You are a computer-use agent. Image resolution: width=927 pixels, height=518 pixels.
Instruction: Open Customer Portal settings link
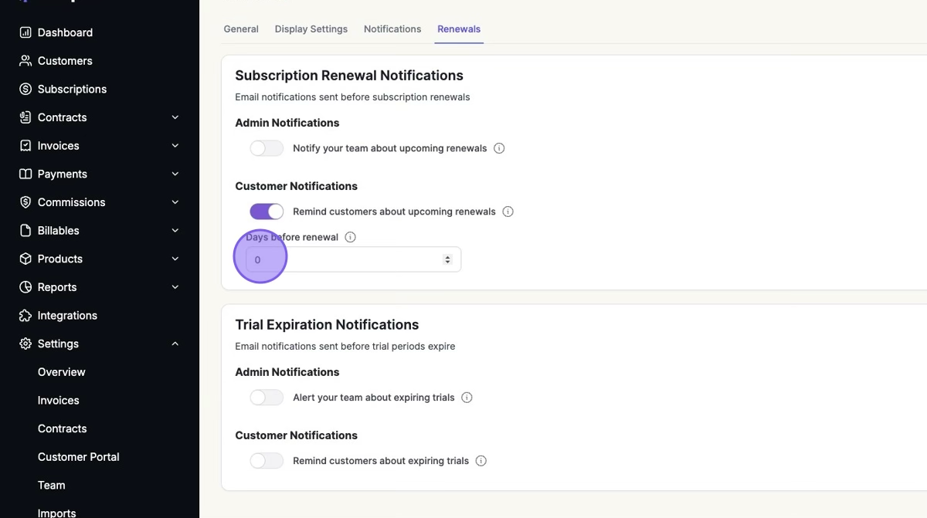(78, 457)
